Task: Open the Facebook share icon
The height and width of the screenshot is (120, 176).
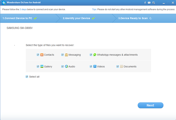Action: point(145,3)
